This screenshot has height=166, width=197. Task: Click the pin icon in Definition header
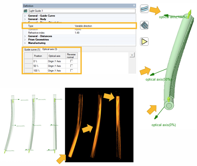(x=134, y=6)
